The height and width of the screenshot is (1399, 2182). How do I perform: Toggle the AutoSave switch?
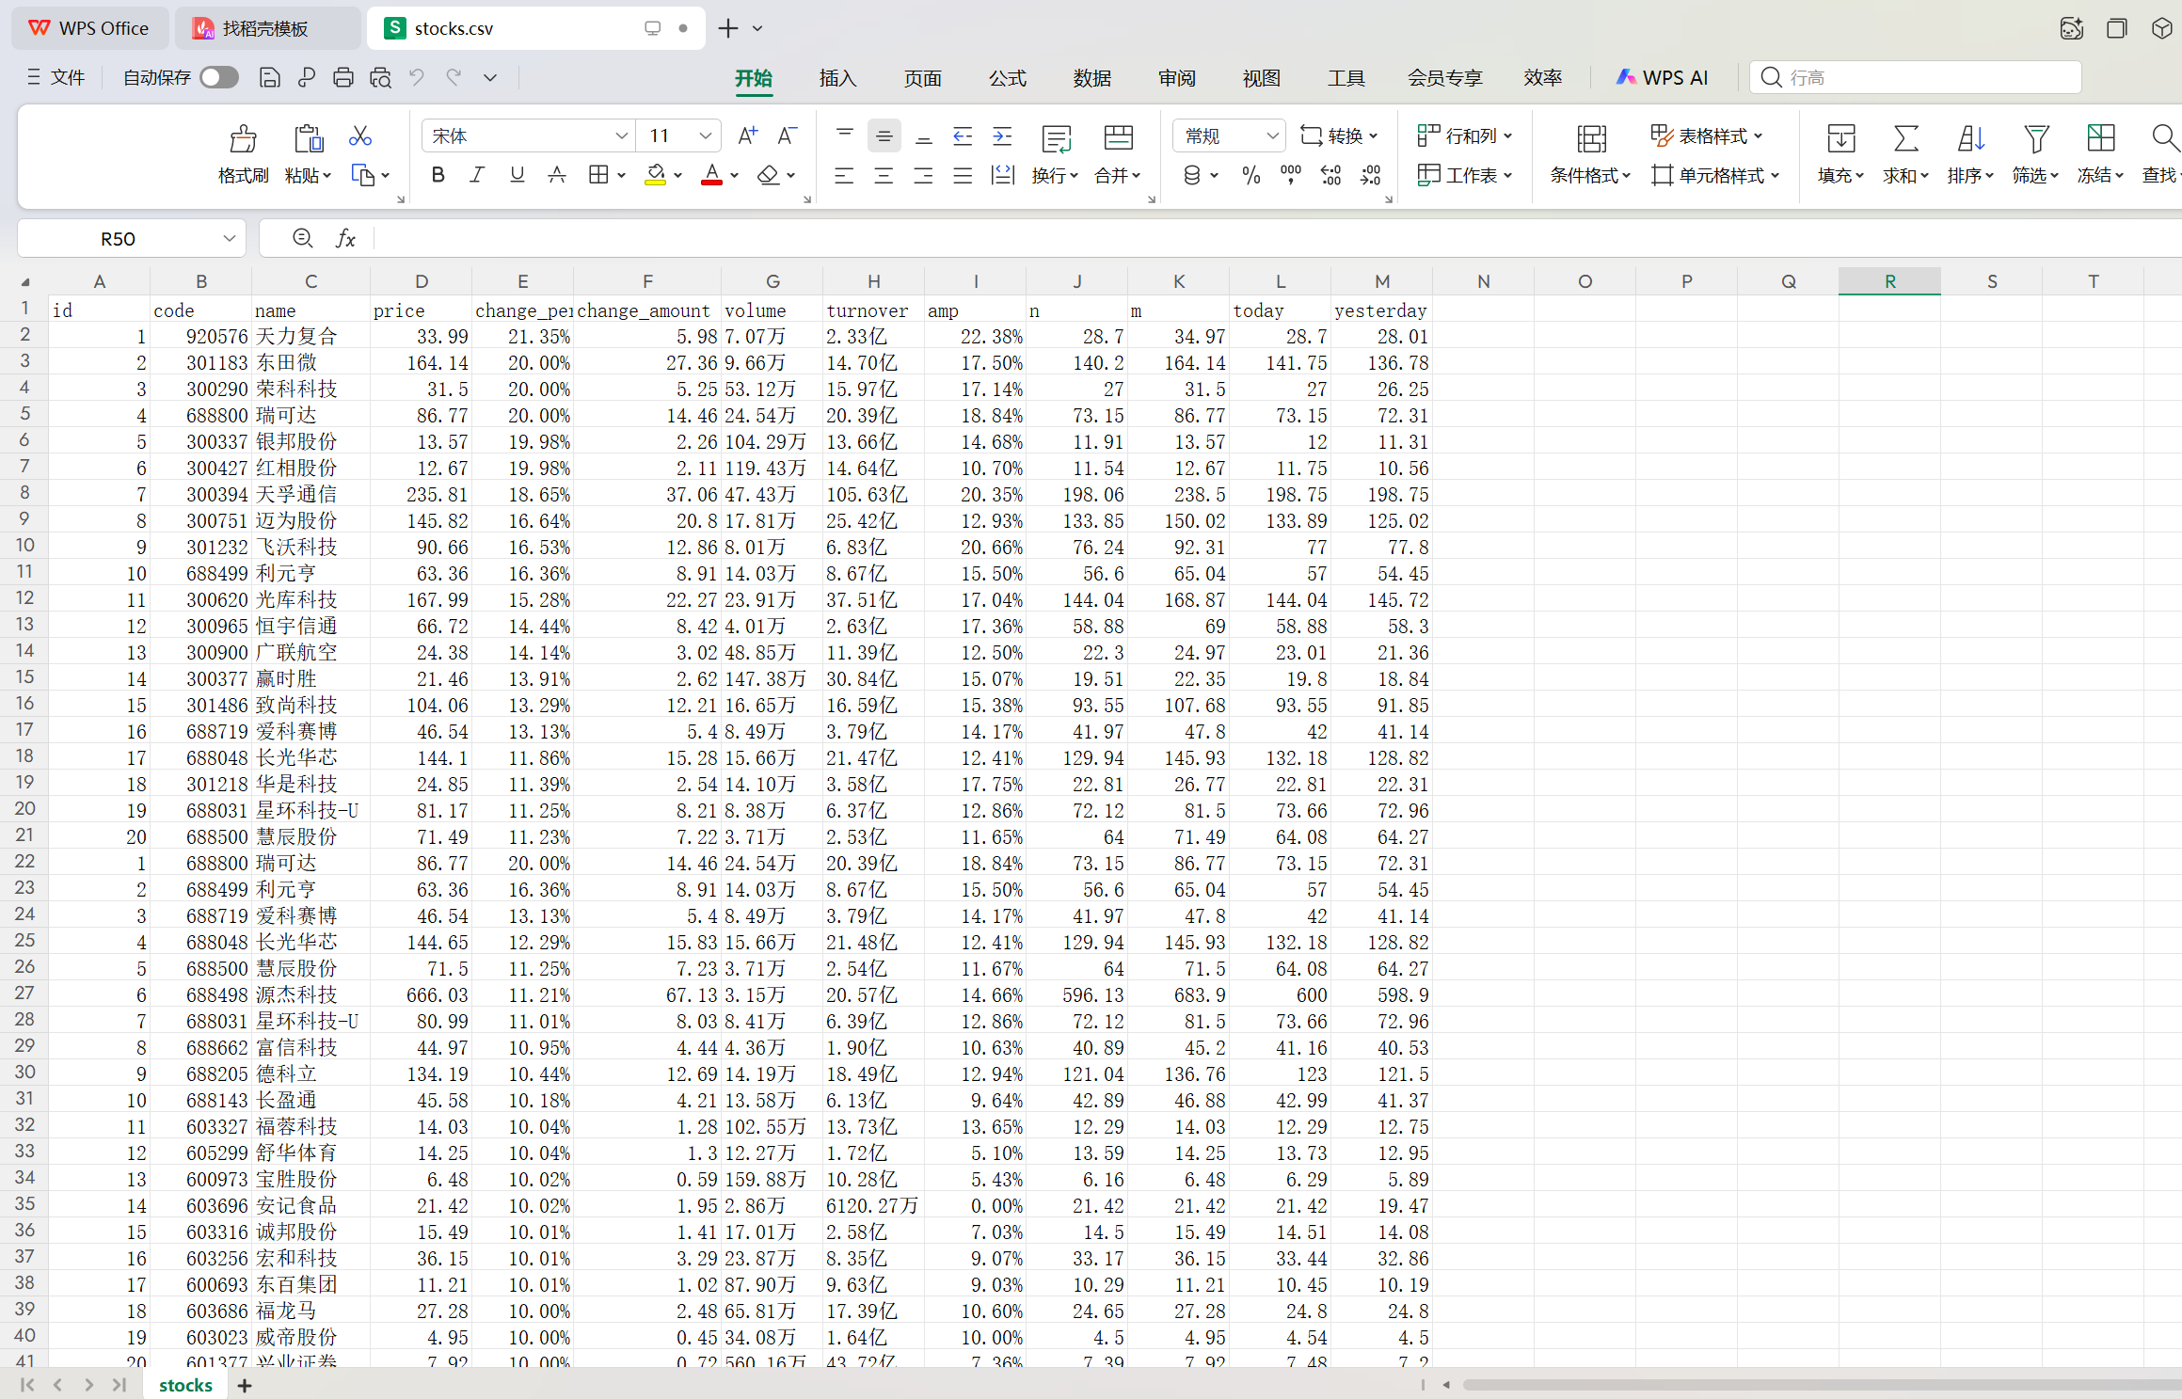[x=219, y=78]
